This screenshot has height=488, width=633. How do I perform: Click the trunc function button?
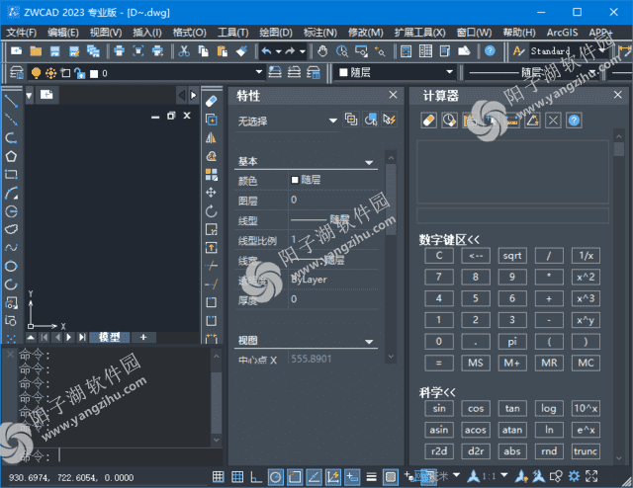click(586, 451)
